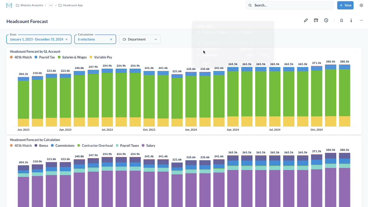Click purple Salary segment under 310.0k in Calculation chart
Viewport: 368px width, 207px height.
point(37,191)
